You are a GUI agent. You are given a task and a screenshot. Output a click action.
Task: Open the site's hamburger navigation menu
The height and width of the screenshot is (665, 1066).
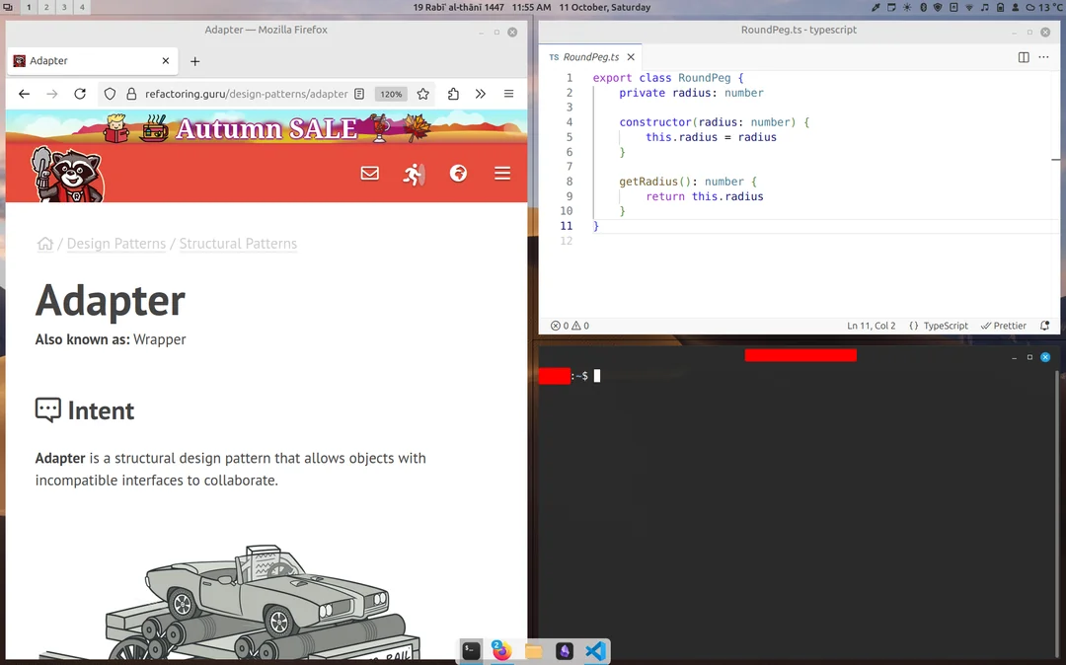[502, 174]
